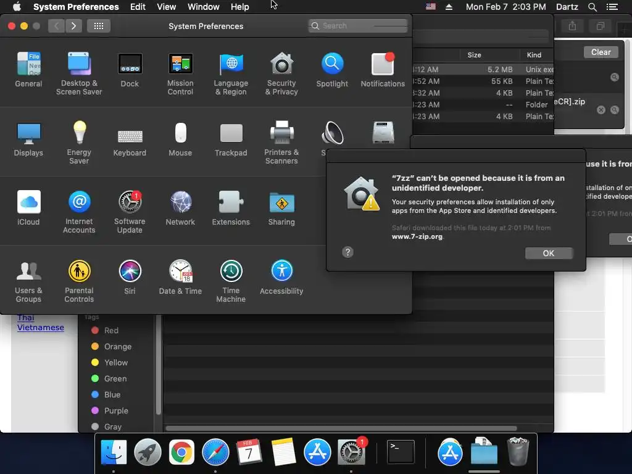Select the 5.2 MB Unix executable row
The image size is (632, 474).
coord(483,69)
